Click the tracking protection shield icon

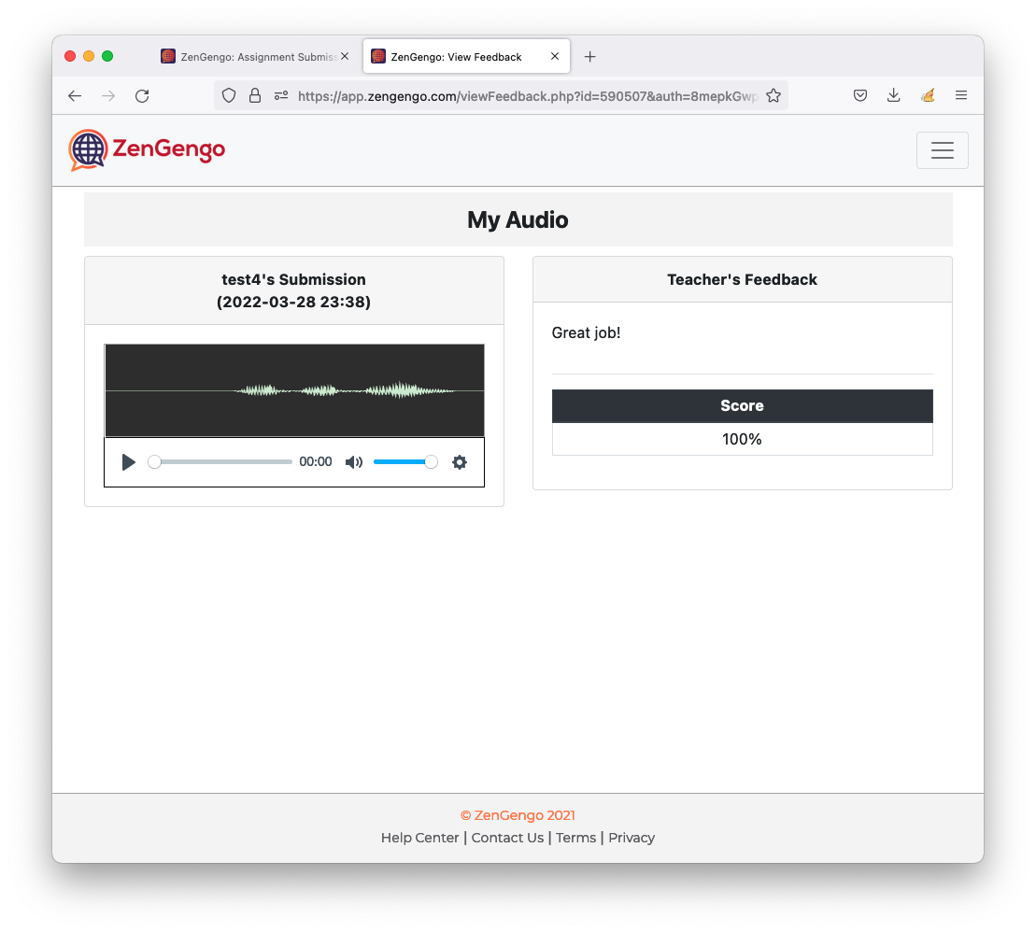229,96
